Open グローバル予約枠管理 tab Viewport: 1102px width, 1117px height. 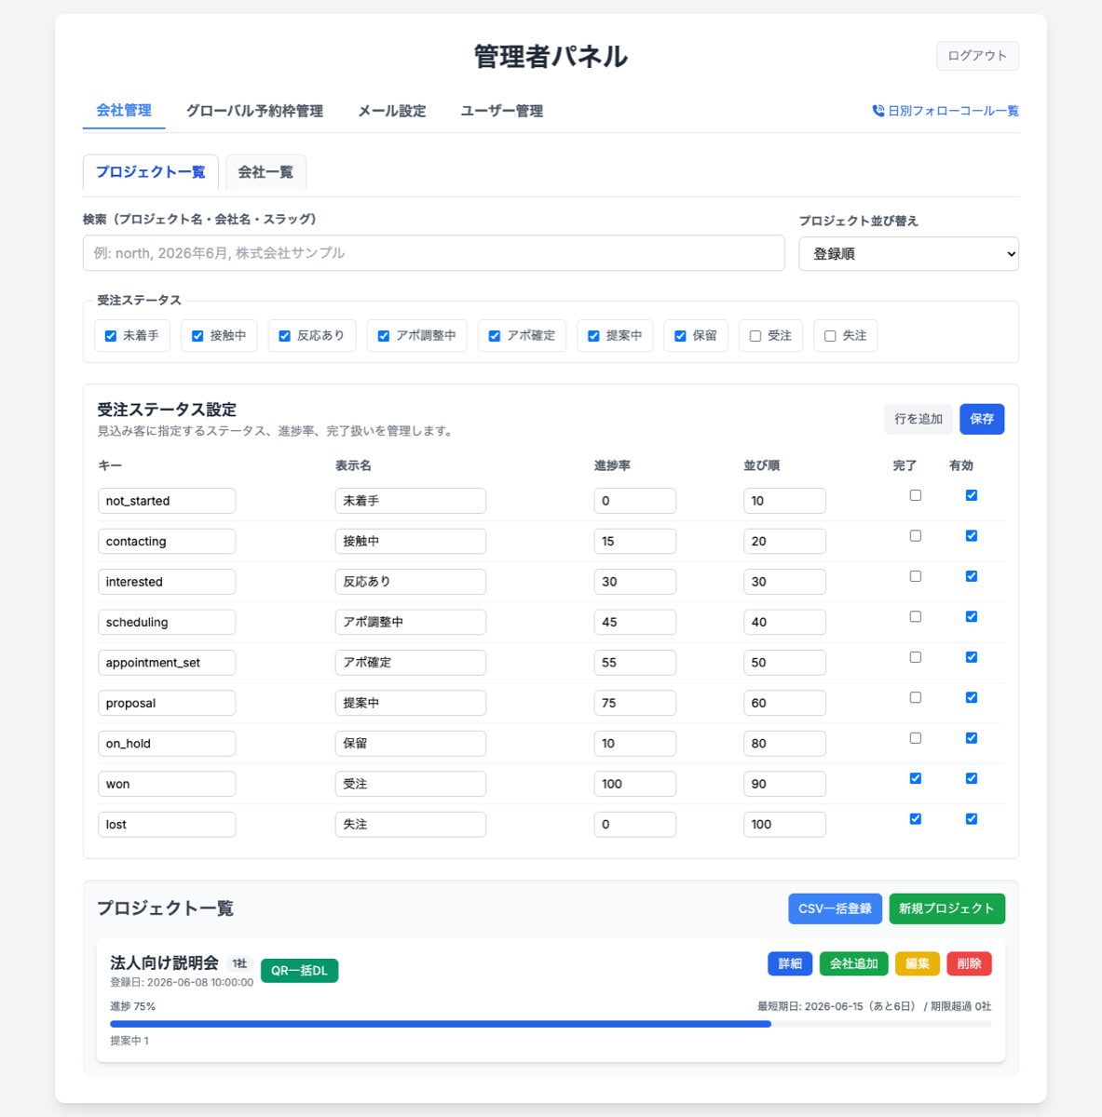(x=254, y=111)
